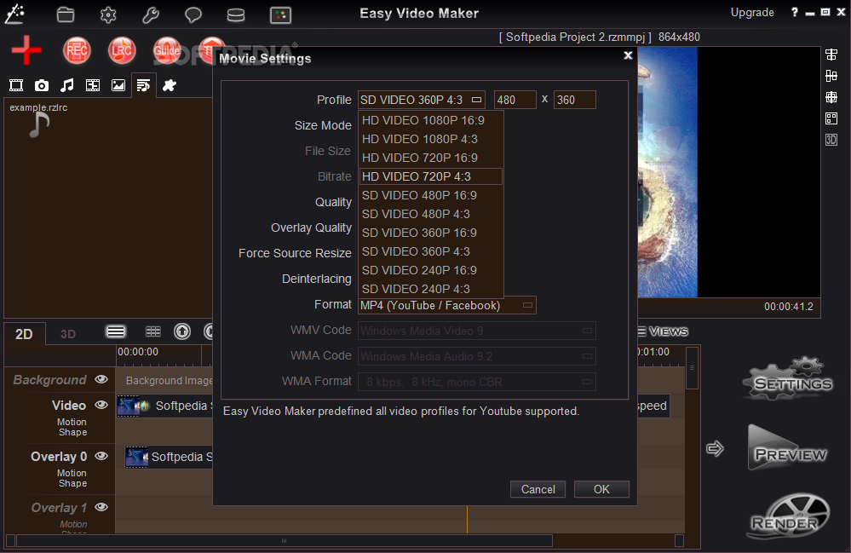Image resolution: width=851 pixels, height=553 pixels.
Task: Choose SD VIDEO 480P 16:9 profile
Action: coord(430,195)
